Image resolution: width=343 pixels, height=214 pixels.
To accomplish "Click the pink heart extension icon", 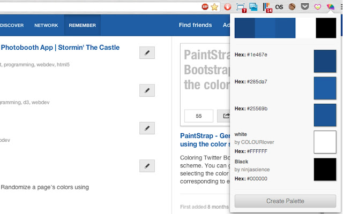I will pyautogui.click(x=317, y=7).
